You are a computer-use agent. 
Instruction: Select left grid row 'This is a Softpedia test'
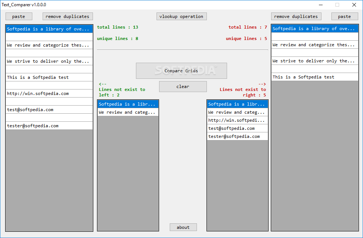point(49,77)
